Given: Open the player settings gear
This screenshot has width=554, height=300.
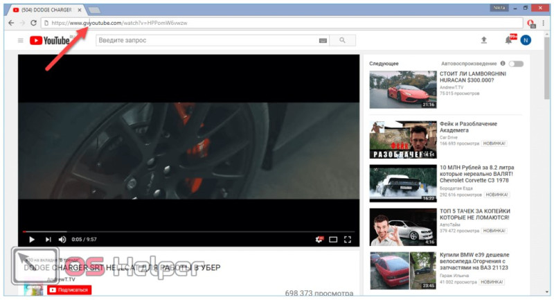Looking at the screenshot, I should [x=319, y=240].
